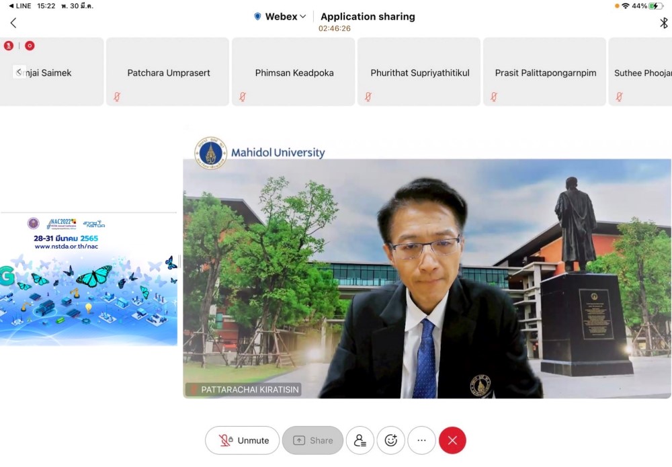Screen dimensions: 672x467
Task: Select Patchara Umprasert participant tile
Action: click(x=169, y=73)
